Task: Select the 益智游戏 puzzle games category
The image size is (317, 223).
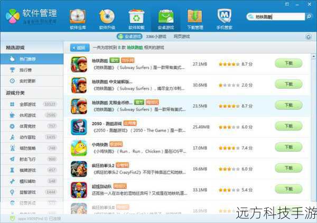Action: point(32,192)
